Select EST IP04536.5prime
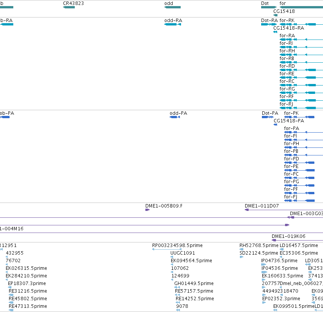Viewport: 323px width, 312px height. tap(264, 272)
